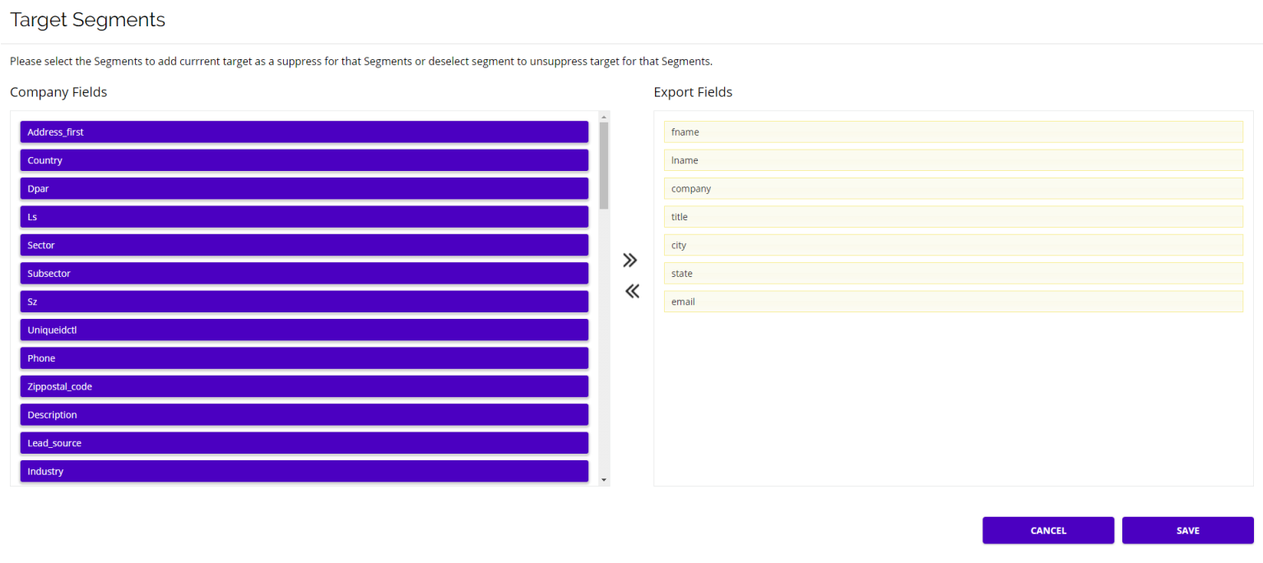Click the move-left double chevron icon
1263x563 pixels.
[x=632, y=291]
